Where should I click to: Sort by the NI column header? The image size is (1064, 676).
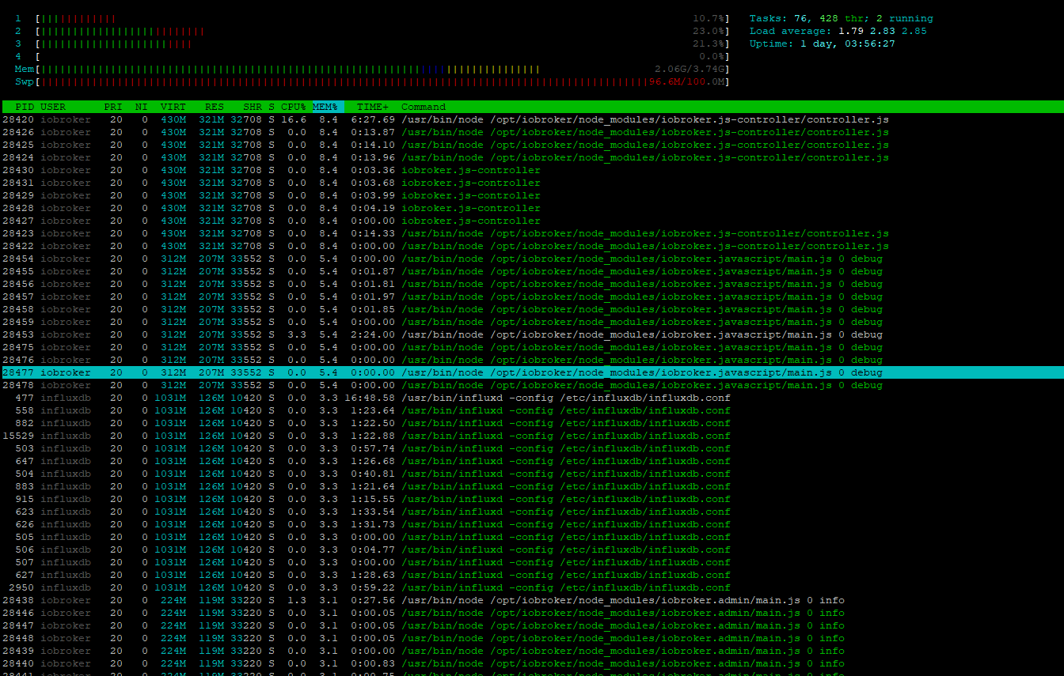point(141,107)
